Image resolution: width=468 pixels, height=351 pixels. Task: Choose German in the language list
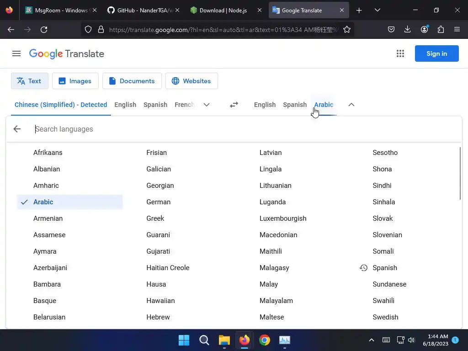pyautogui.click(x=159, y=202)
